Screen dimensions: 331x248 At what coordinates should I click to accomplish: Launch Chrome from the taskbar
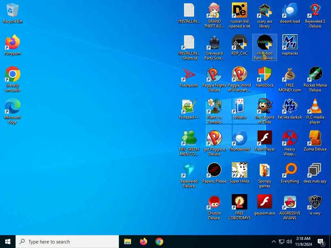159,242
